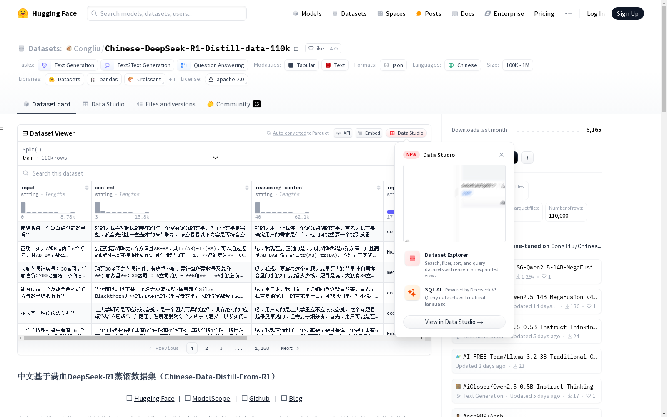Select the Tabular modality tag
Image resolution: width=667 pixels, height=417 pixels.
pyautogui.click(x=302, y=65)
